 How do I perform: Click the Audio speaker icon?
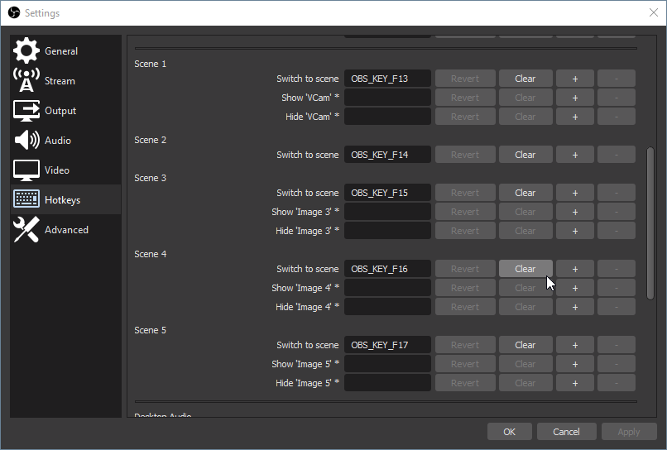(26, 141)
